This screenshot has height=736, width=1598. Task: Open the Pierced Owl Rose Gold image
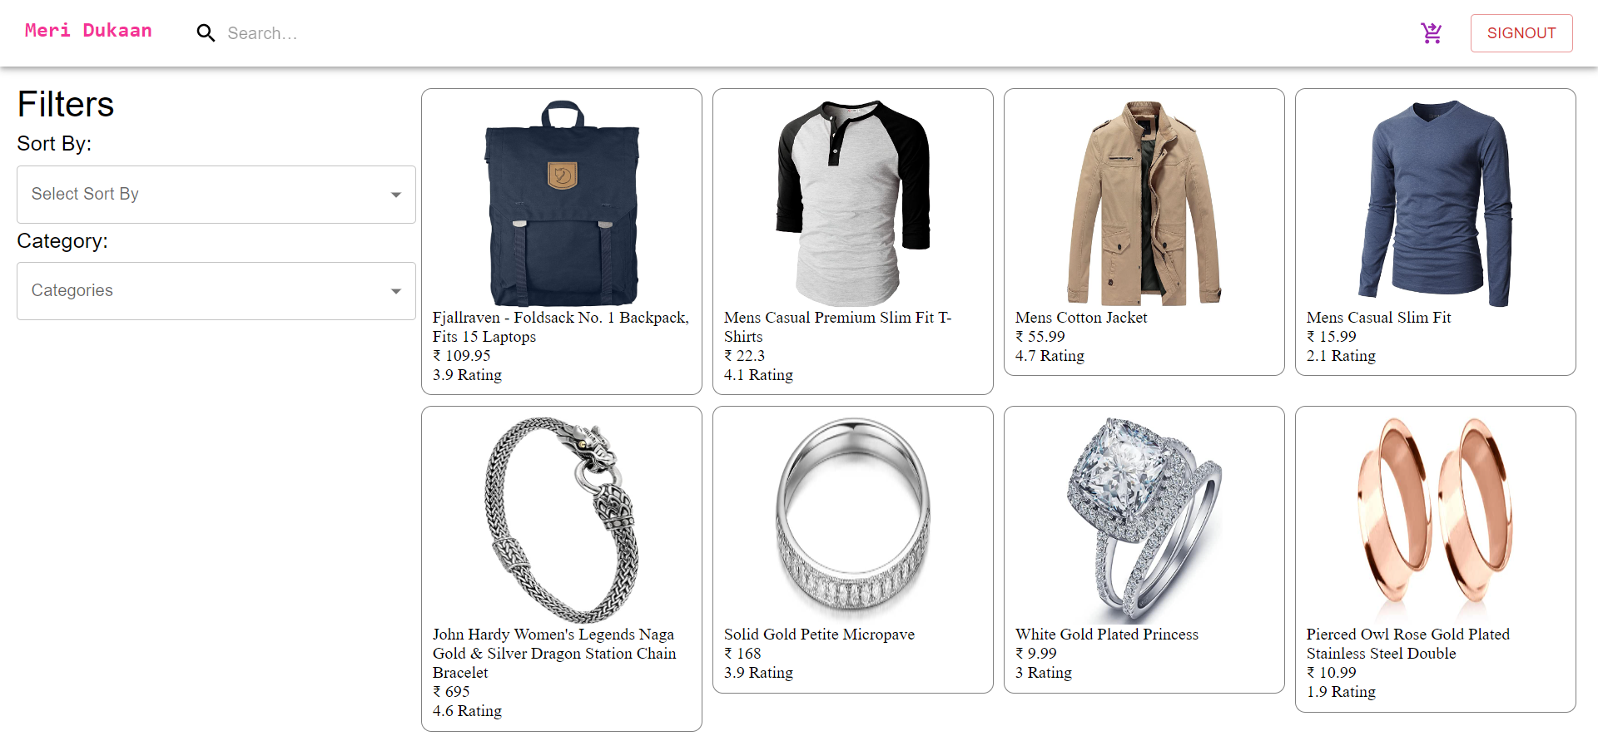coord(1436,521)
